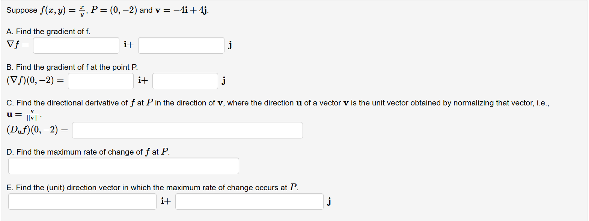Activate the j-component box for gradient at P
The height and width of the screenshot is (221, 589).
(185, 81)
